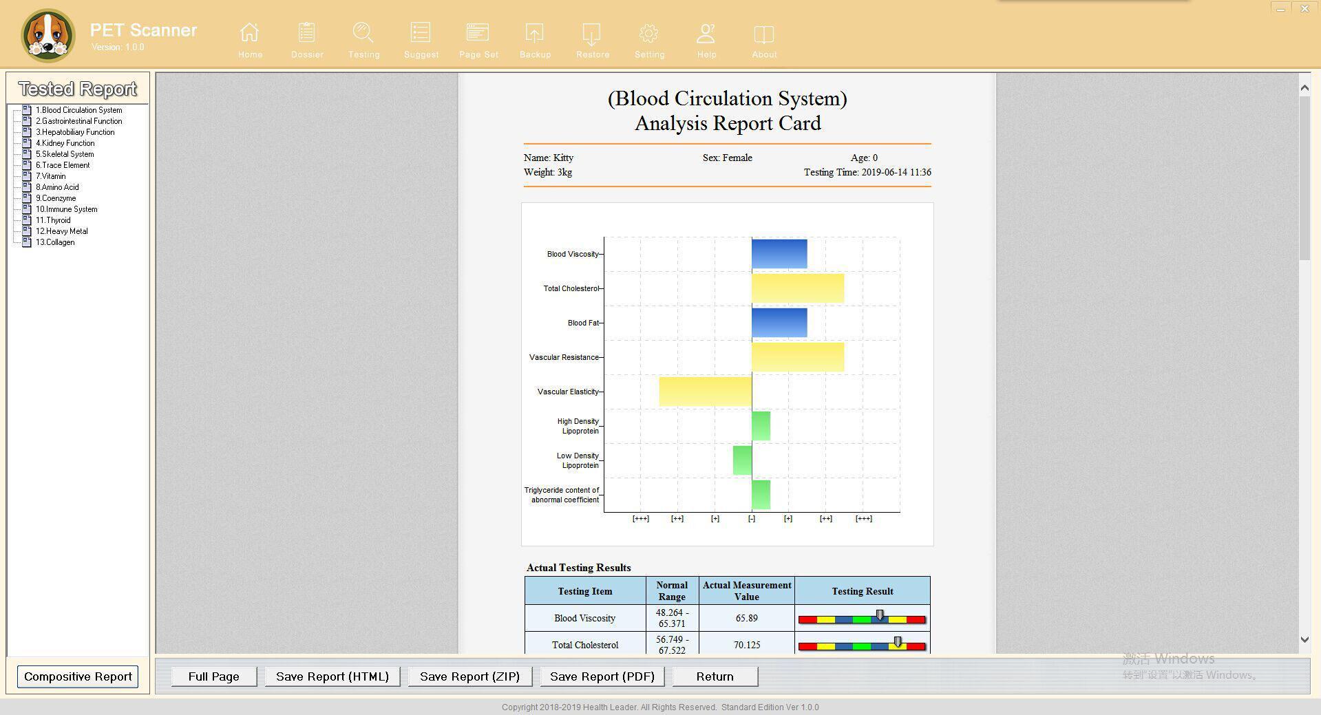The width and height of the screenshot is (1321, 715).
Task: Open the About book icon
Action: point(764,34)
